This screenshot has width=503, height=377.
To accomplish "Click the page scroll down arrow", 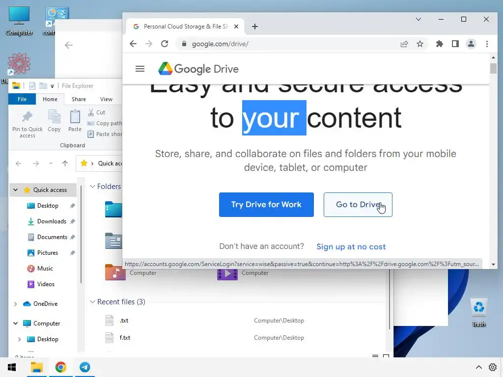I will [493, 265].
